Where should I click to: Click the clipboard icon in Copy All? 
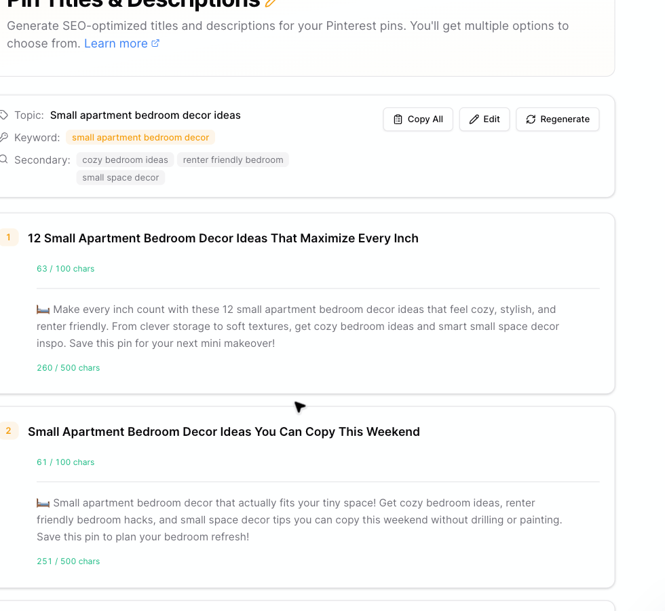tap(398, 119)
